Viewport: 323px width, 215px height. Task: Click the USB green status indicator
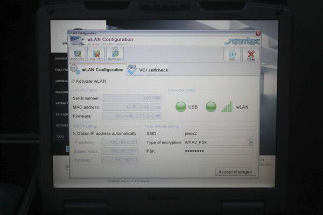tap(181, 107)
